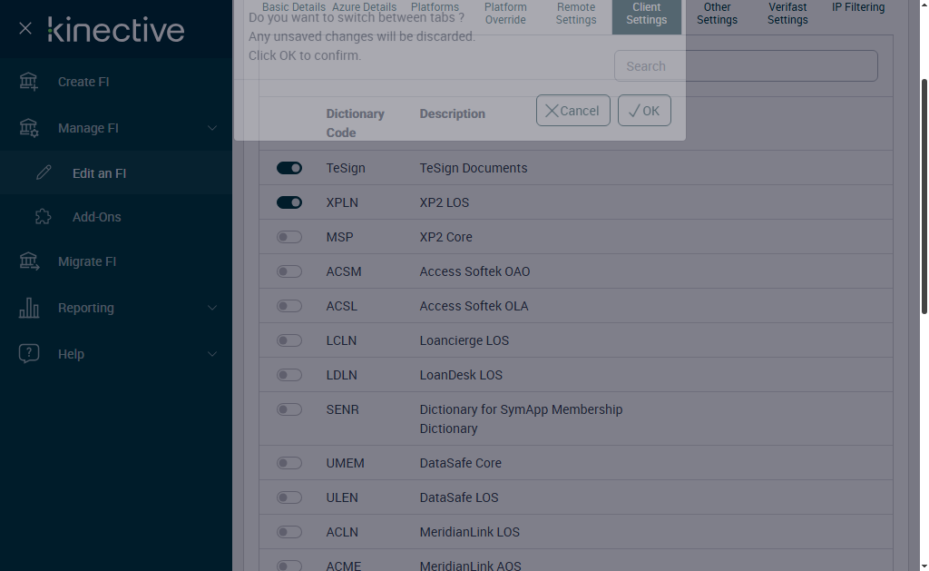Click the Dictionary Code column header

355,123
